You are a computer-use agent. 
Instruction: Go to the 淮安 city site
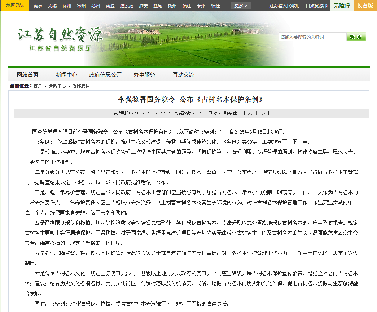(143, 5)
